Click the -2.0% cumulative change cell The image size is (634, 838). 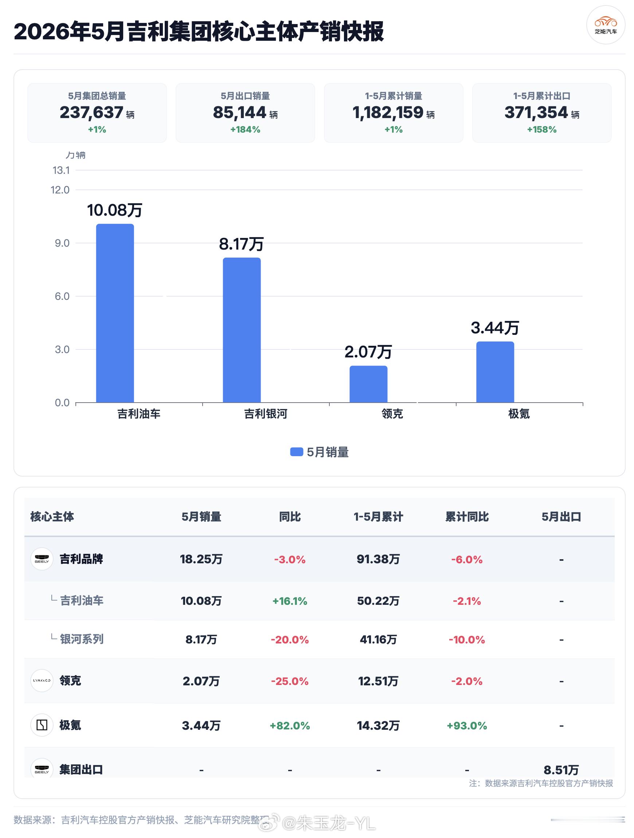click(467, 681)
